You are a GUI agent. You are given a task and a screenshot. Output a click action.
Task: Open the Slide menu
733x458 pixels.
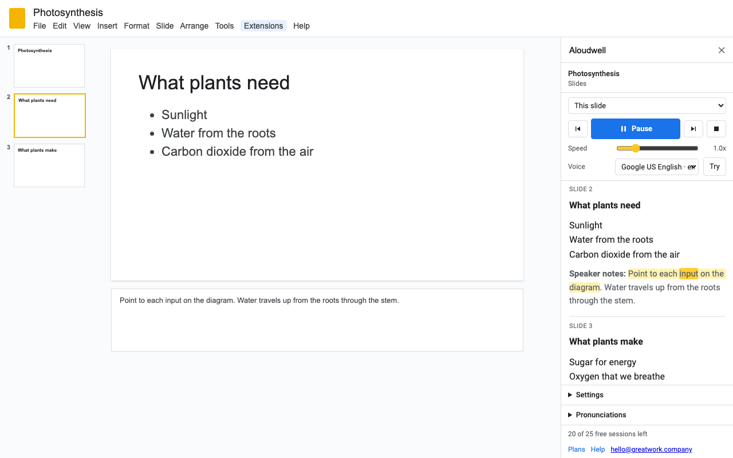pyautogui.click(x=165, y=26)
